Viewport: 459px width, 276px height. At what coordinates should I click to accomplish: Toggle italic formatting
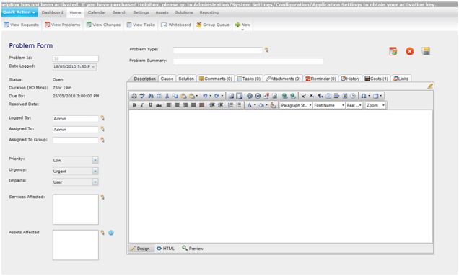pos(142,105)
